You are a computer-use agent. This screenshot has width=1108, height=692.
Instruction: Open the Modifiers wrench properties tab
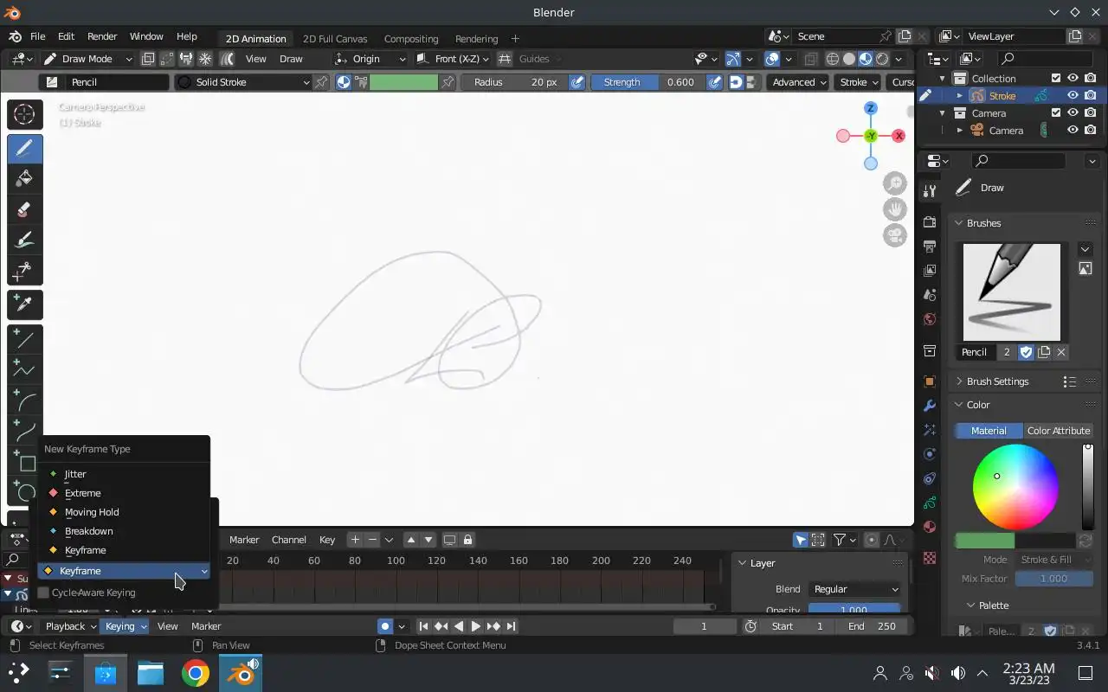click(x=930, y=406)
